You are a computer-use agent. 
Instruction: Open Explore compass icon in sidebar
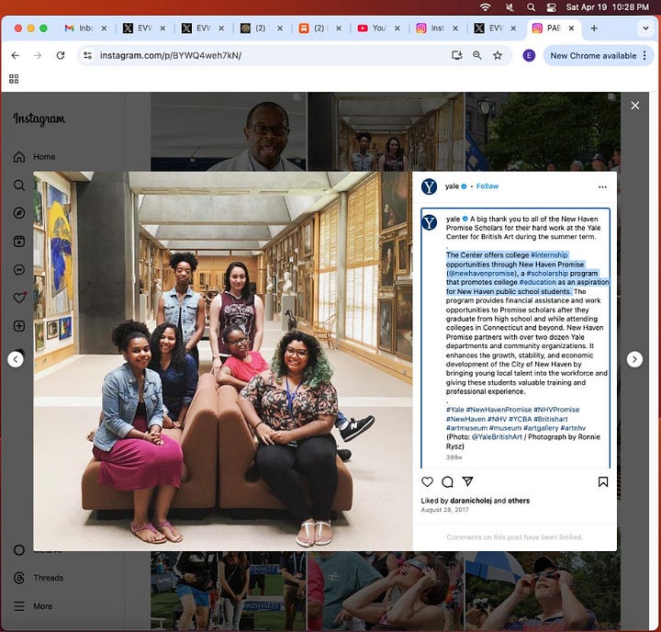pos(19,213)
